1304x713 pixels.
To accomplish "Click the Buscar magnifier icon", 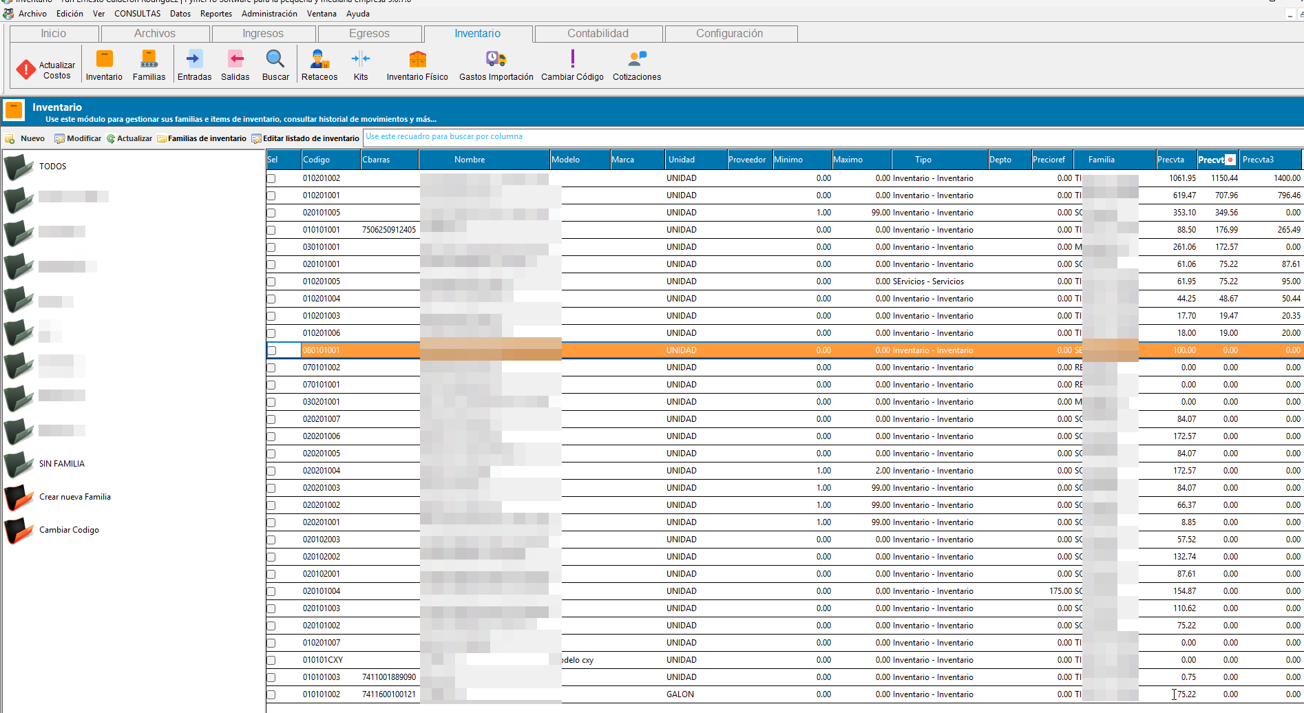I will (x=275, y=58).
